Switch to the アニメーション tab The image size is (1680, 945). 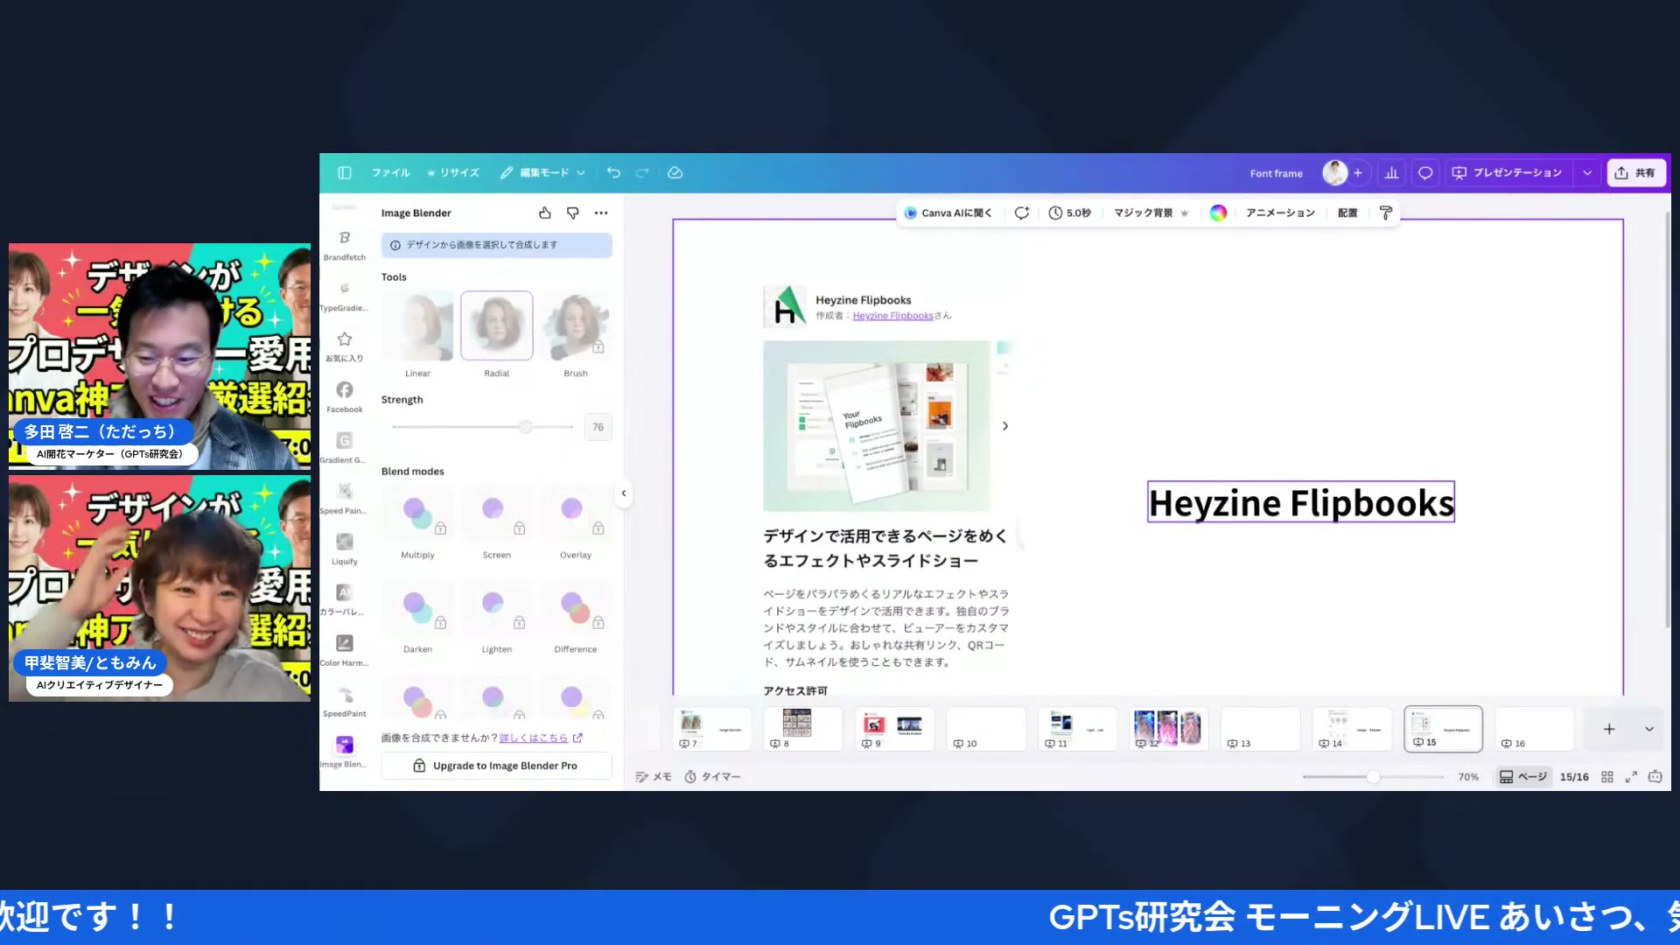(1280, 213)
